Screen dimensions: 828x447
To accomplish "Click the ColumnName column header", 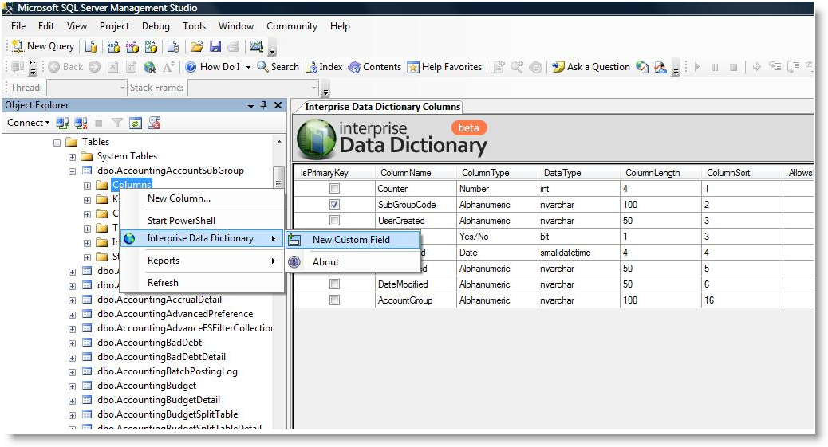I will [405, 173].
